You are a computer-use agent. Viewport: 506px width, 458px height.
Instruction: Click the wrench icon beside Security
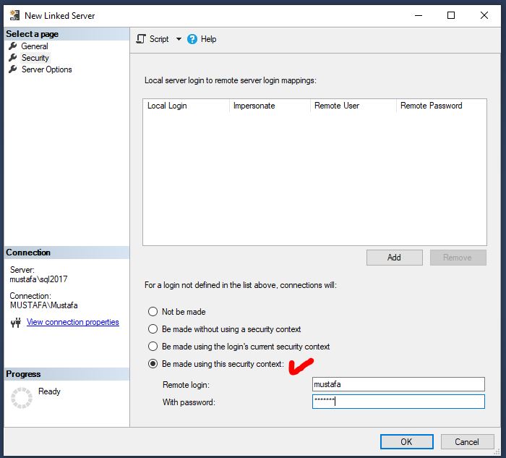[13, 58]
